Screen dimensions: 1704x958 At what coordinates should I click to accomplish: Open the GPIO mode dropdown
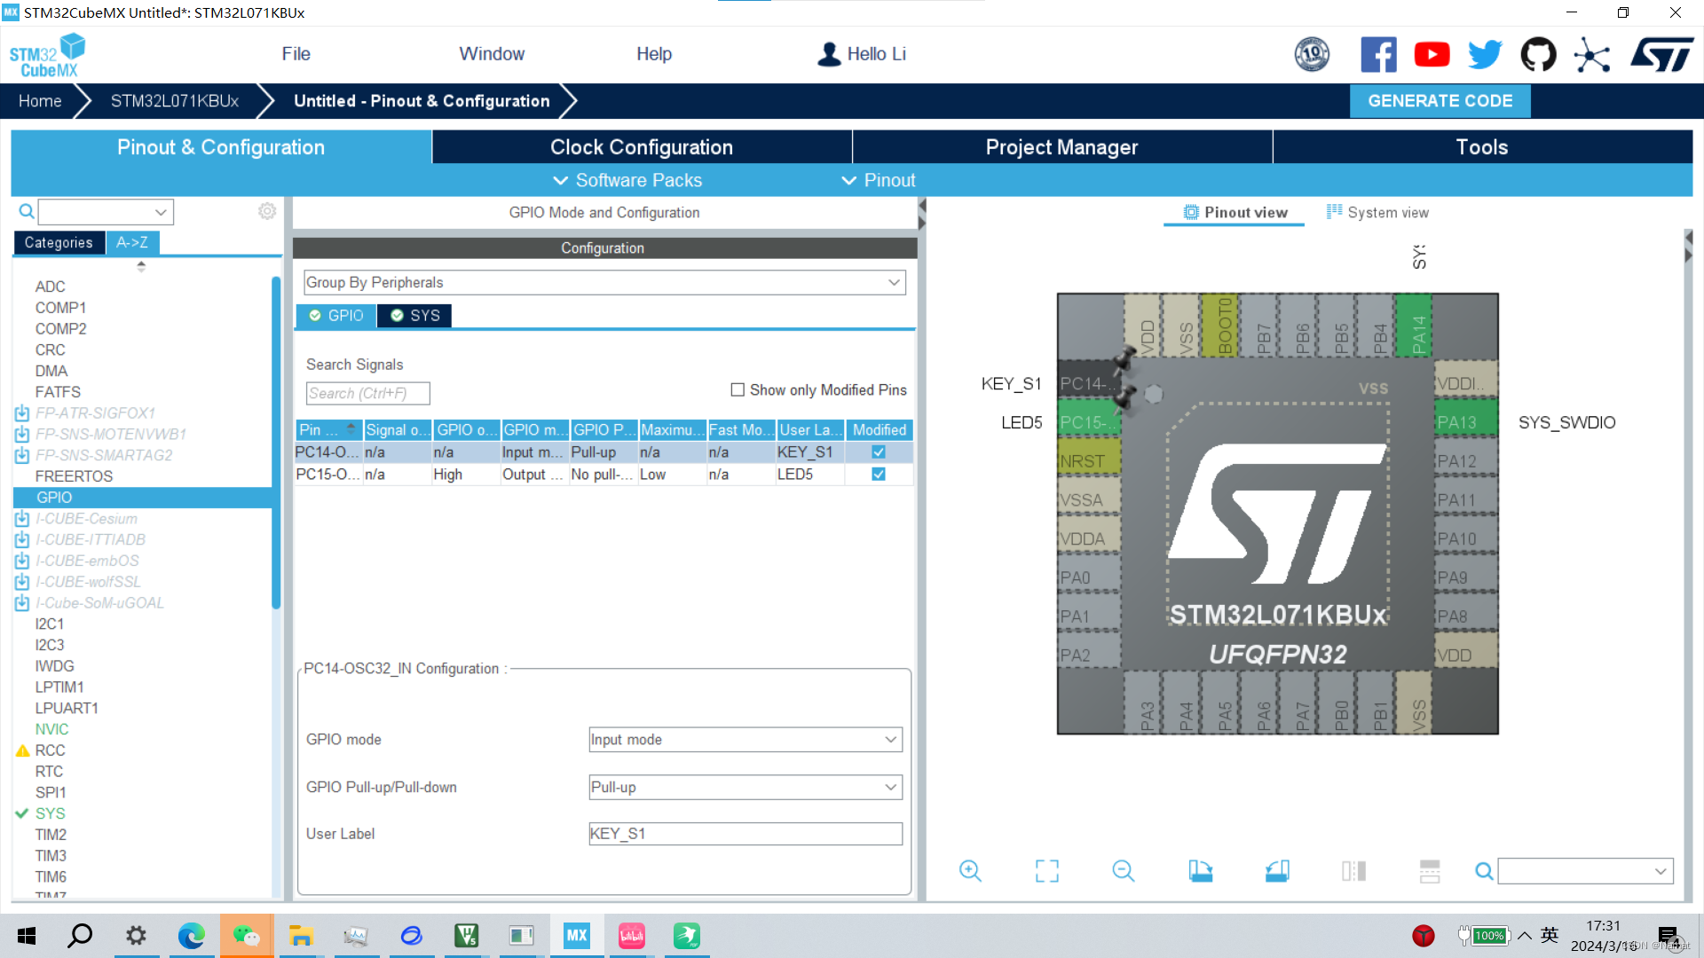(745, 740)
